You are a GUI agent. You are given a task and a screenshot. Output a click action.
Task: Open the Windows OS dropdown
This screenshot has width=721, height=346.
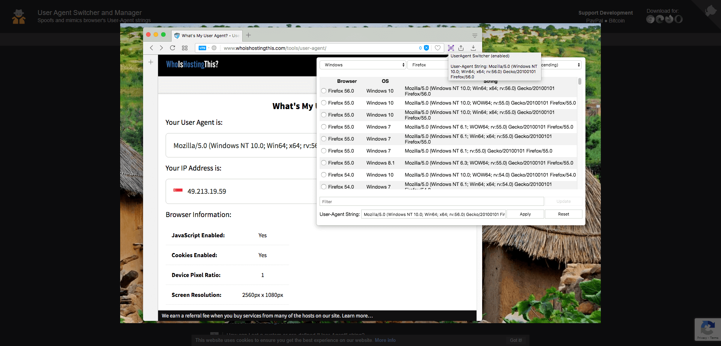tap(362, 64)
